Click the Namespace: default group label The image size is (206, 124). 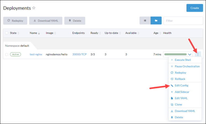tap(17, 46)
